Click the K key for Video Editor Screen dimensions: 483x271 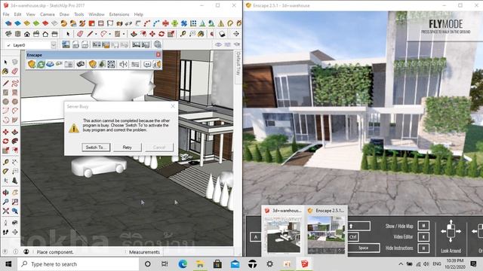(x=423, y=237)
